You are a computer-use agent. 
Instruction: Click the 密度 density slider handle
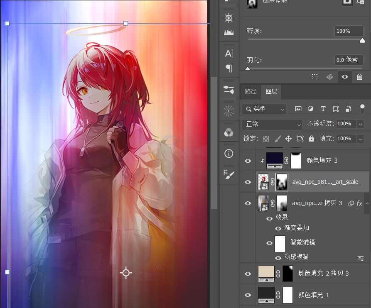click(362, 41)
